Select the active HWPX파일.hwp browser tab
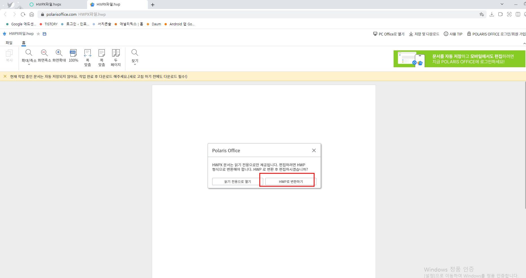This screenshot has width=526, height=278. 117,5
